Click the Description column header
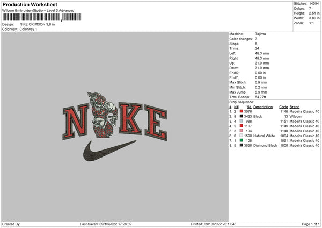This screenshot has height=228, width=322. pyautogui.click(x=263, y=107)
